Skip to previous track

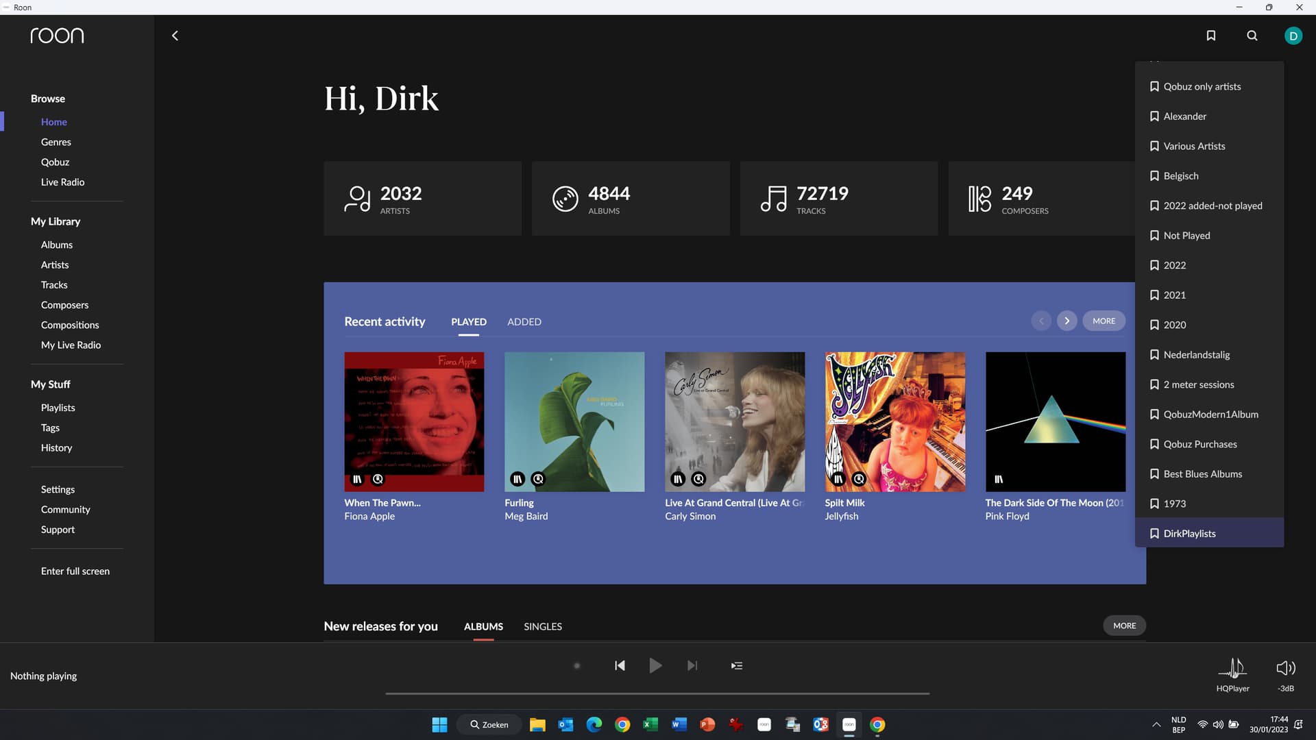click(x=620, y=665)
